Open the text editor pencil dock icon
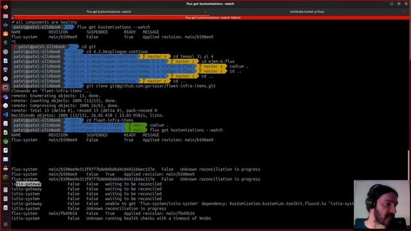411x231 pixels. click(6, 150)
